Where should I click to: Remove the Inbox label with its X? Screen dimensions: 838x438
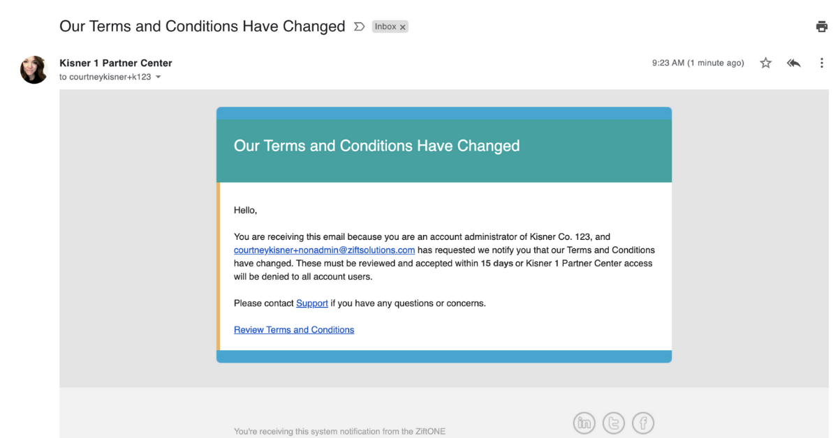click(403, 27)
